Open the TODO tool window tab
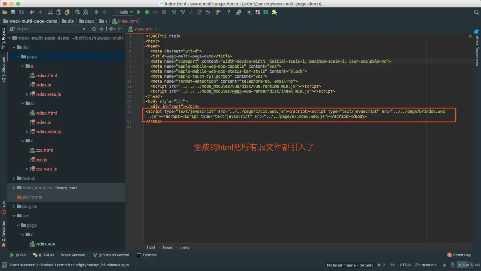 43,255
